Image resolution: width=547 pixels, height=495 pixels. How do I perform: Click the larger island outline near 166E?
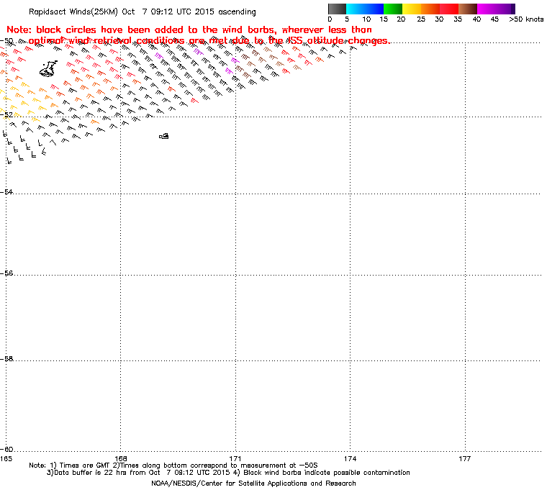tap(48, 69)
